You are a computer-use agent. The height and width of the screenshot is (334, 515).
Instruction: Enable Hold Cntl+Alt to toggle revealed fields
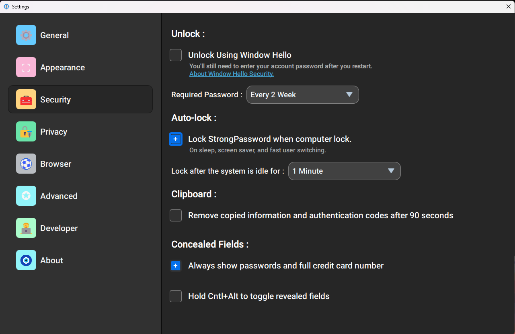(176, 296)
